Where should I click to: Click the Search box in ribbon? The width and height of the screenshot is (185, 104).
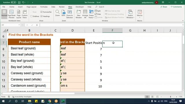point(100,7)
